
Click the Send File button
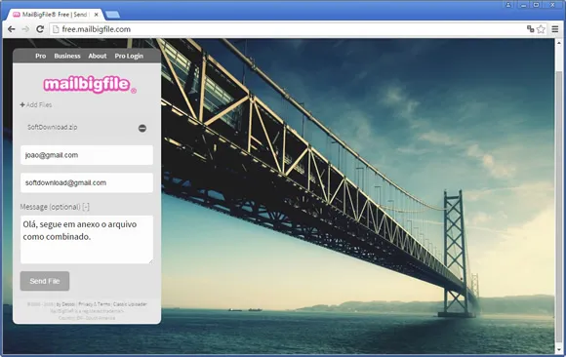coord(45,281)
